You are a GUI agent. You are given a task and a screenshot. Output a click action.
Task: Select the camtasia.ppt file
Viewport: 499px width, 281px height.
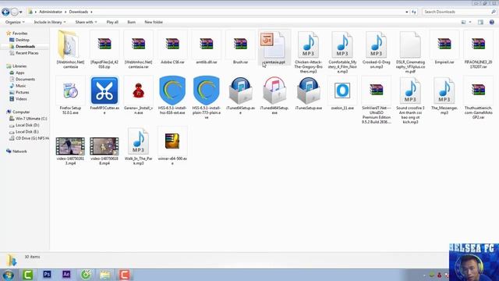(x=274, y=47)
